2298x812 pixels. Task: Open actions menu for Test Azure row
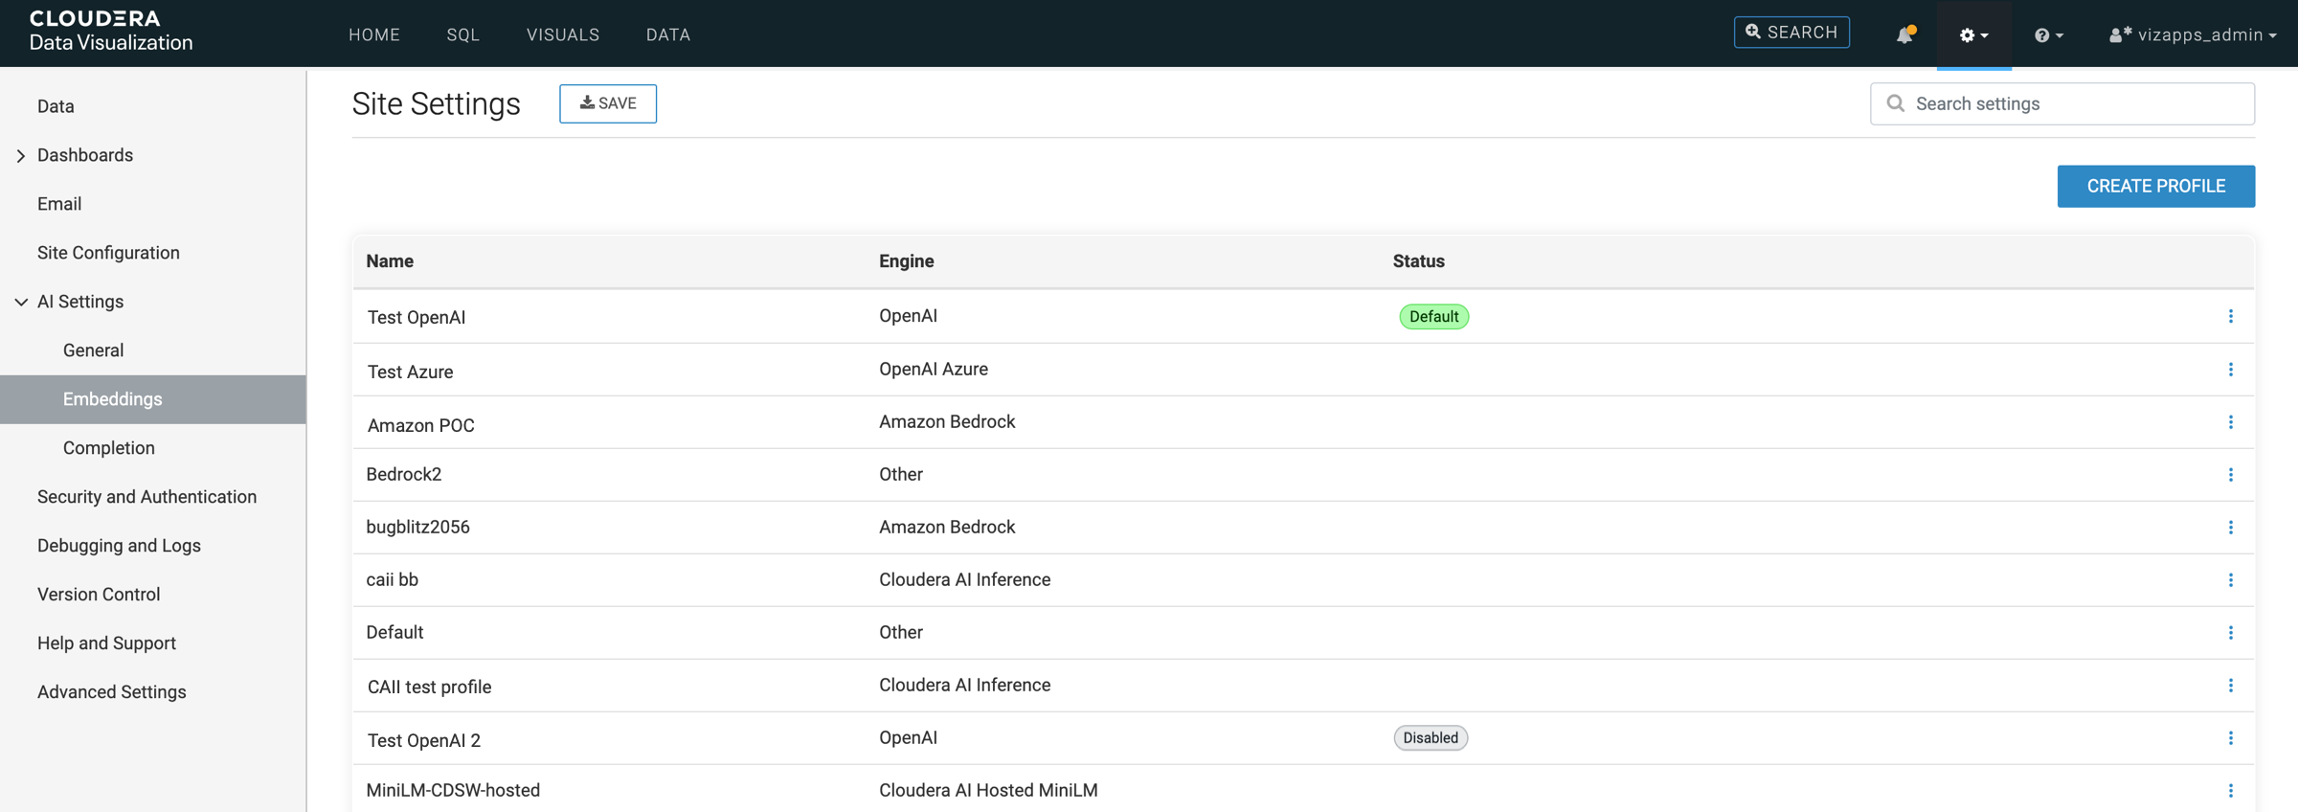tap(2230, 370)
